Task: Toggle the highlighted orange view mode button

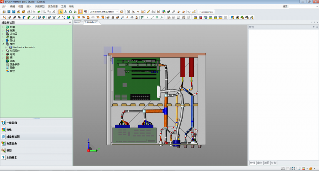Action: click(80, 12)
